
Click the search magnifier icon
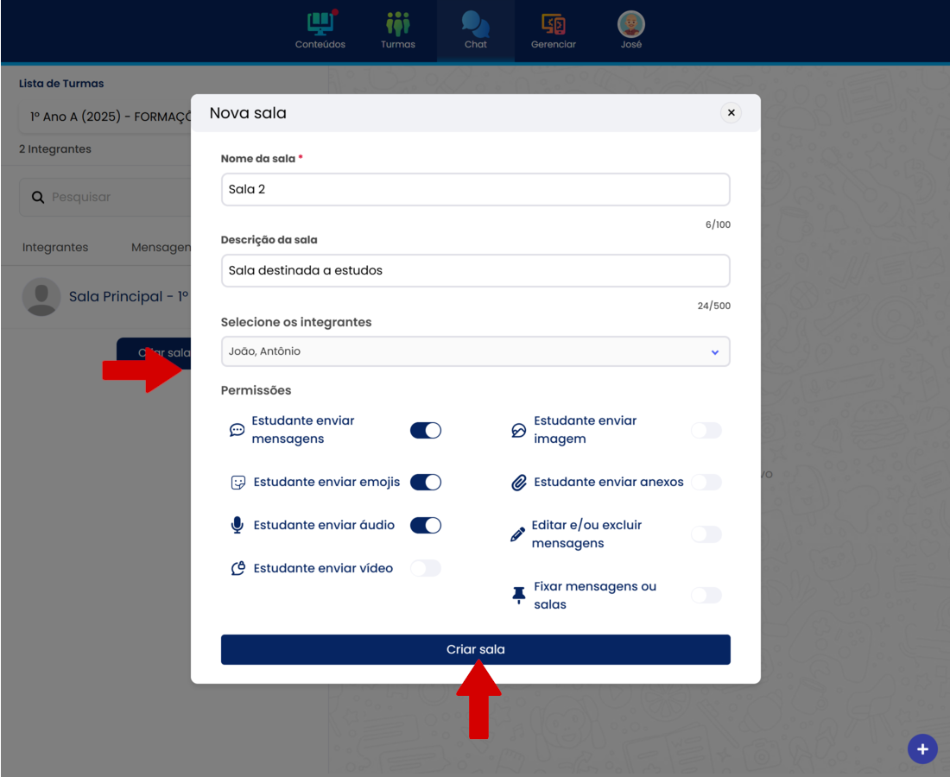click(x=38, y=198)
